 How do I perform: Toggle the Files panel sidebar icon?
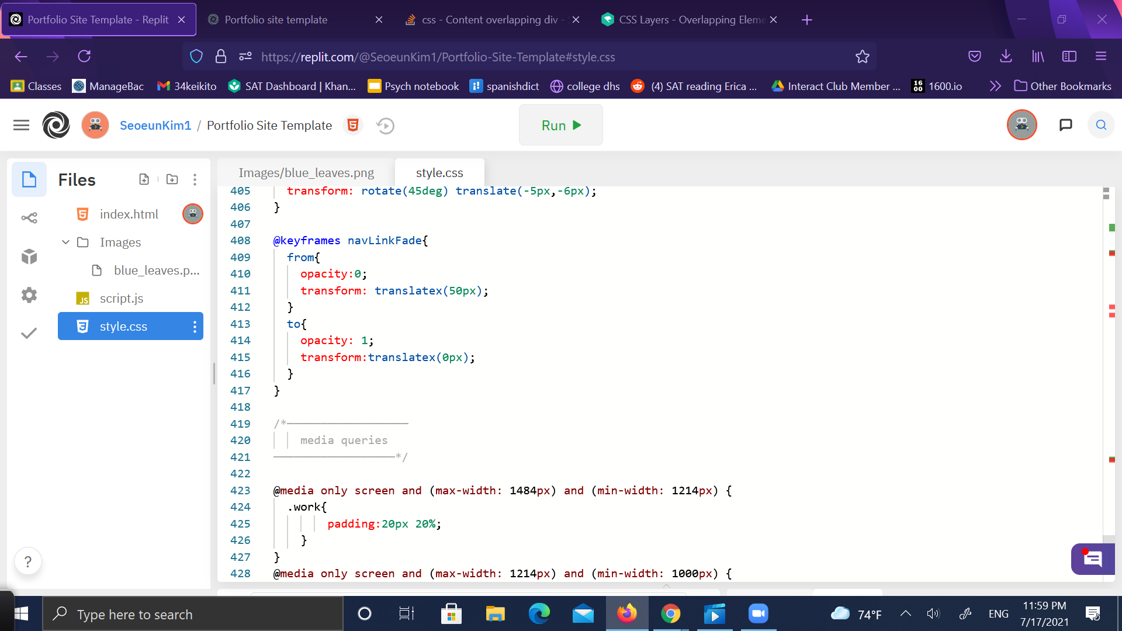[x=29, y=179]
